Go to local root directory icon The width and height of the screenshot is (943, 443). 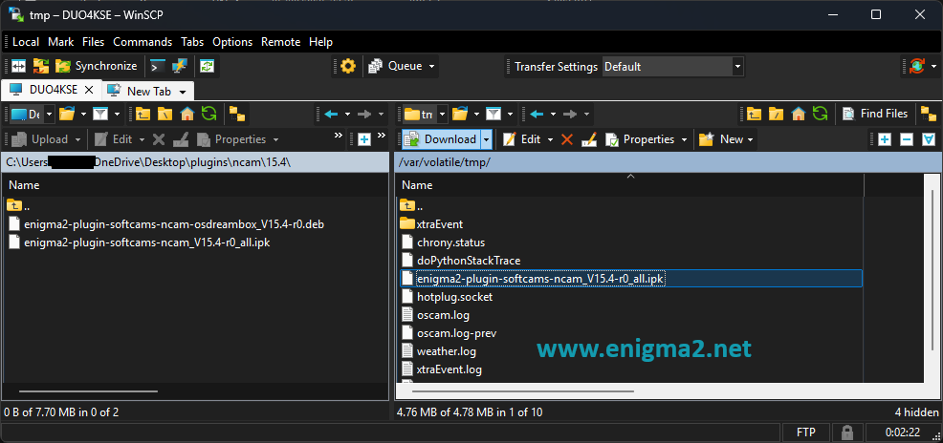(164, 114)
